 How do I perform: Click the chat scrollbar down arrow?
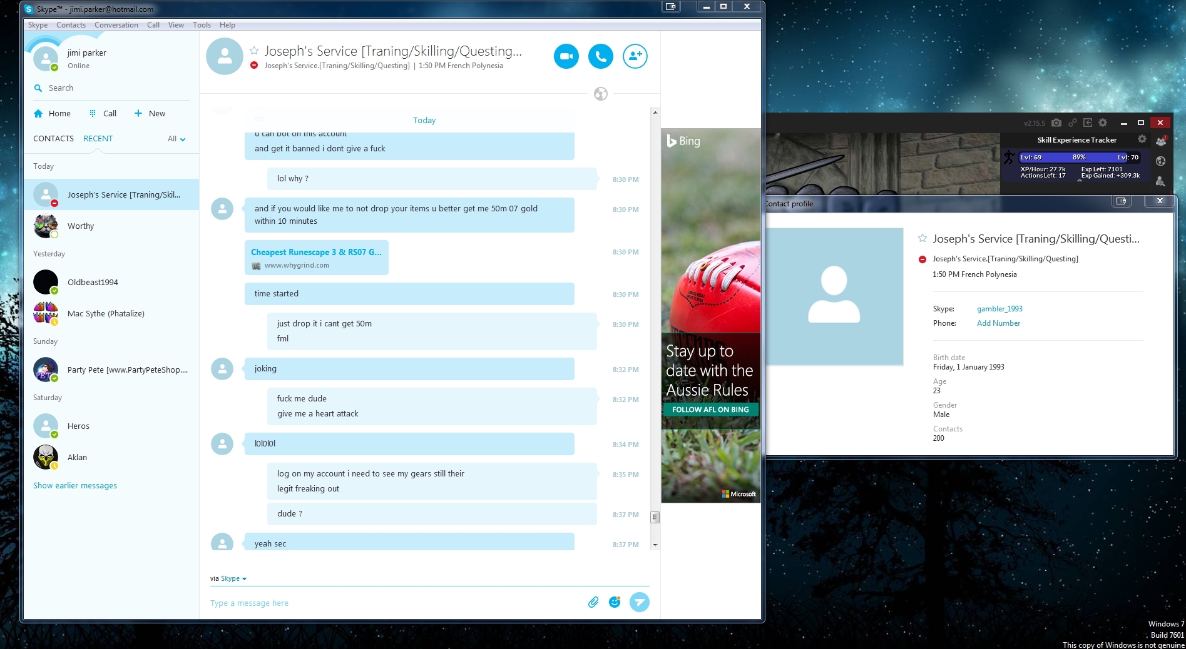[x=655, y=545]
